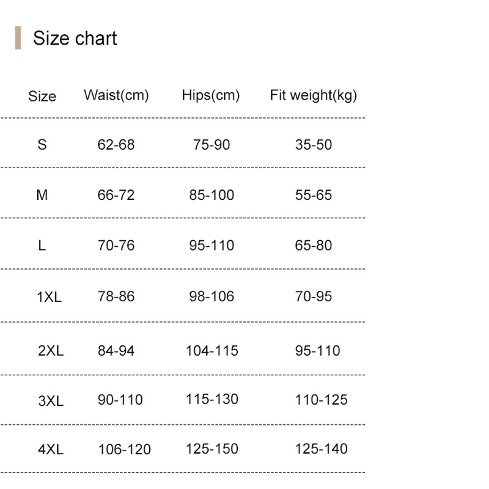Select the 3XL size label
The height and width of the screenshot is (489, 489).
point(51,401)
